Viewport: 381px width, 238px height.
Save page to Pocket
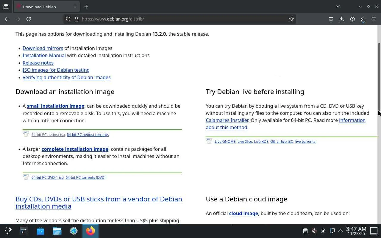tap(331, 19)
